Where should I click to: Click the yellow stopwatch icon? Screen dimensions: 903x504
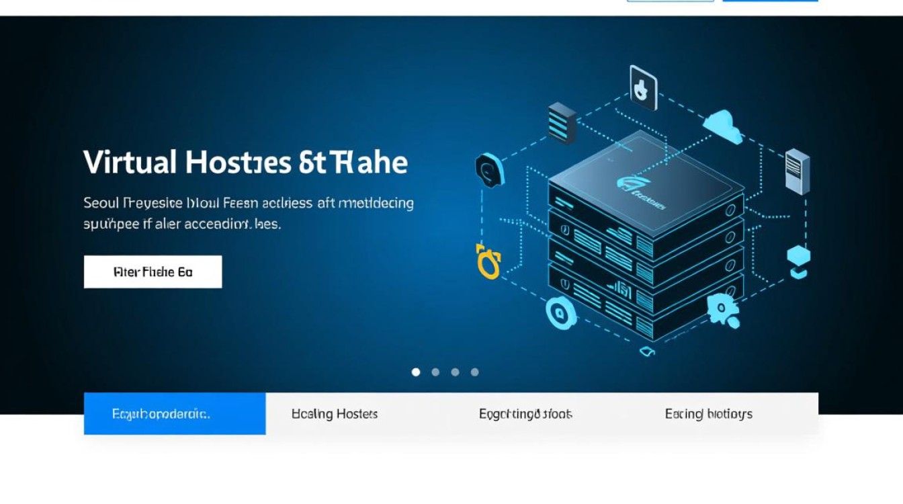(x=488, y=261)
